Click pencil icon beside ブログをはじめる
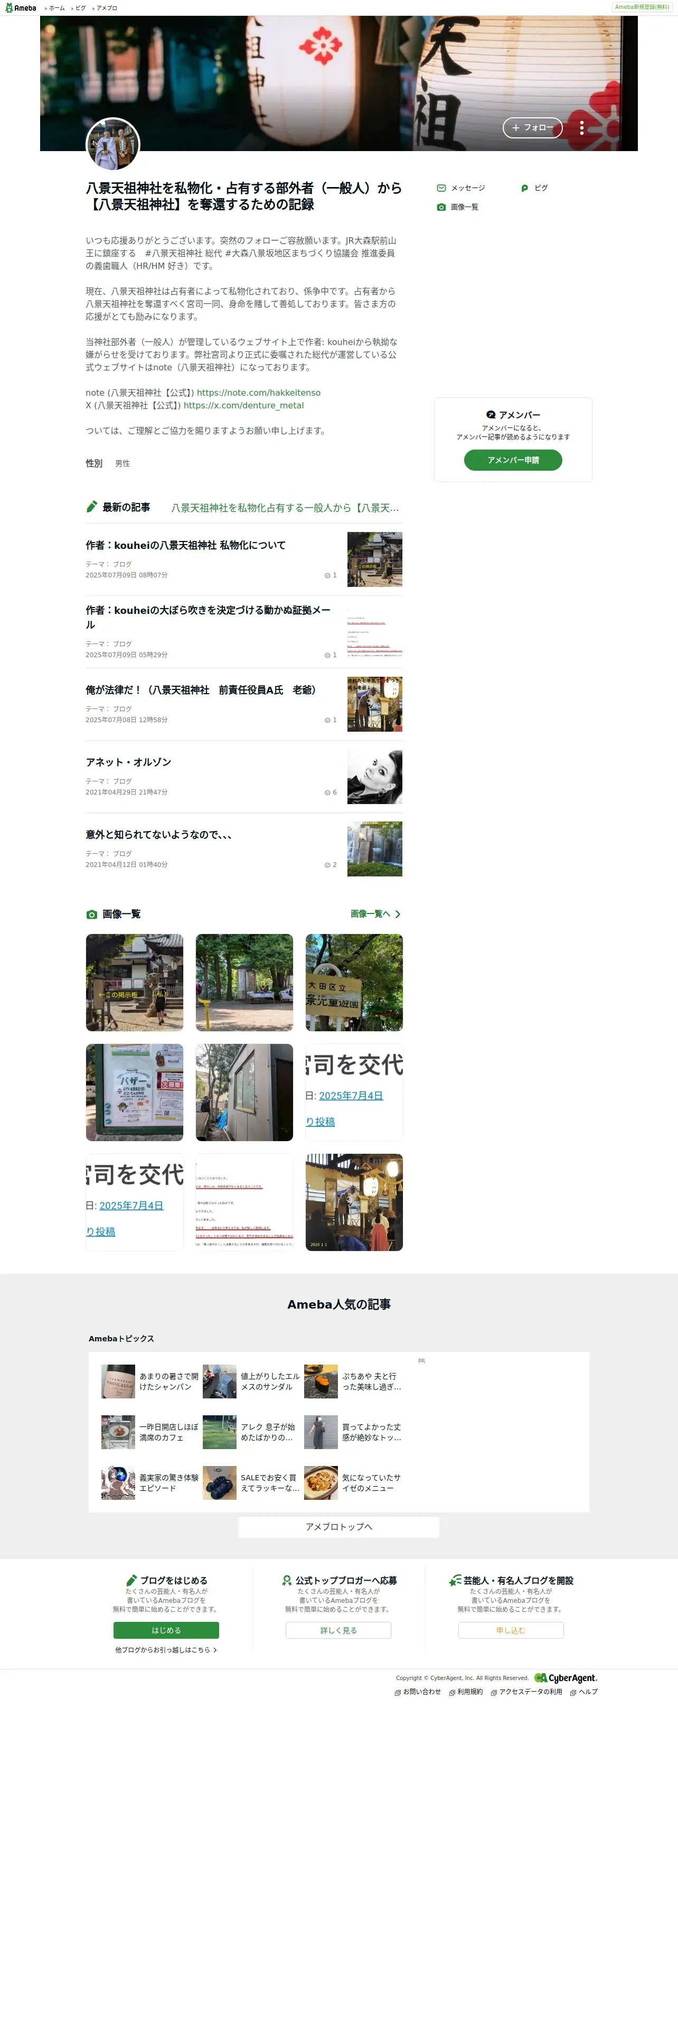678x2035 pixels. (131, 1580)
